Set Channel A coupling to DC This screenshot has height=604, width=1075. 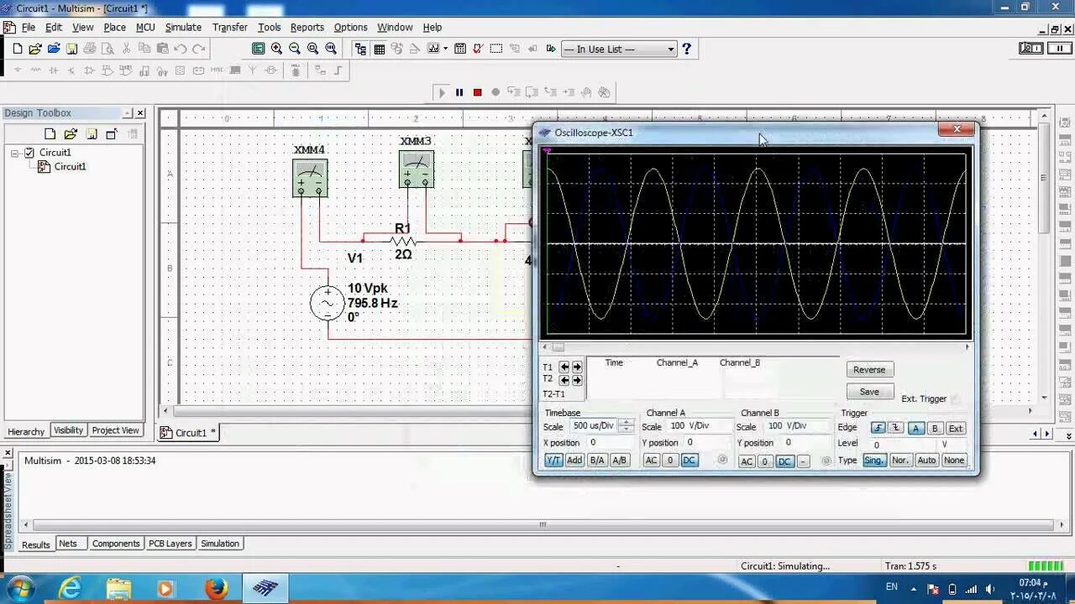pyautogui.click(x=689, y=461)
